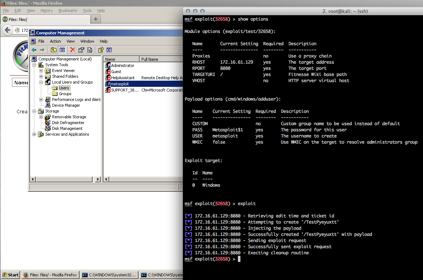Click tree pane scroll left arrow

[x=33, y=179]
